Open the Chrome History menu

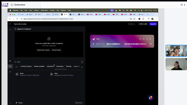36,10
